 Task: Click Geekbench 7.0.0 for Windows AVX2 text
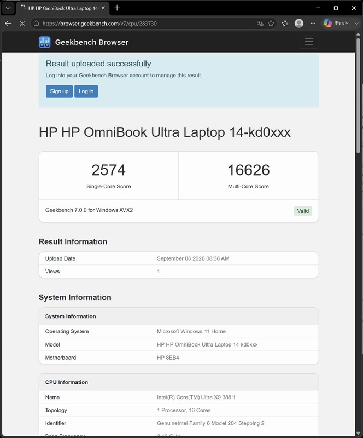coord(89,210)
